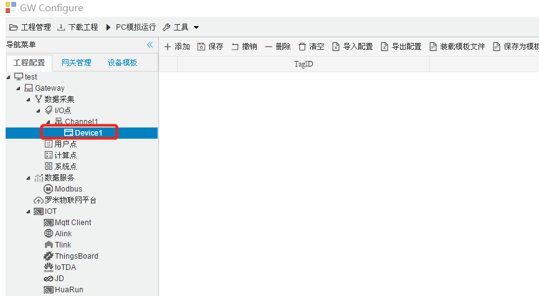Click the TagID column header

pyautogui.click(x=303, y=64)
